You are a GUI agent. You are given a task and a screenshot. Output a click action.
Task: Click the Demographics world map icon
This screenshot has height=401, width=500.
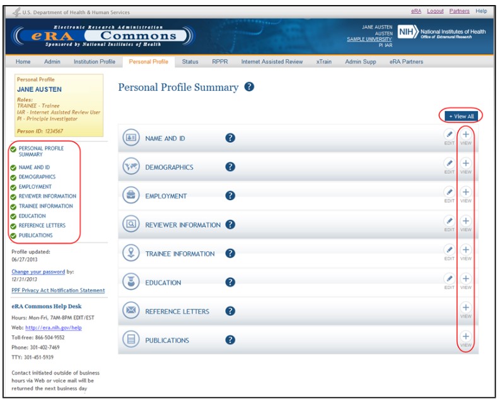click(131, 166)
